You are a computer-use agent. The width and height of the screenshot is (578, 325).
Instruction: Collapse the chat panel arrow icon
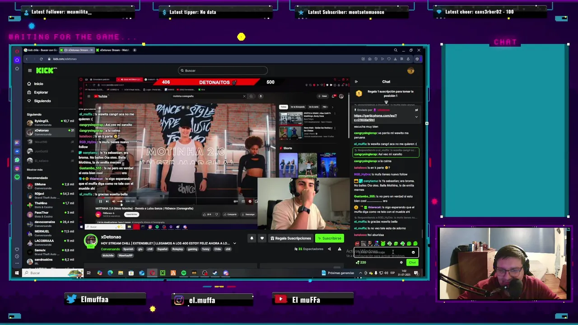pyautogui.click(x=356, y=82)
